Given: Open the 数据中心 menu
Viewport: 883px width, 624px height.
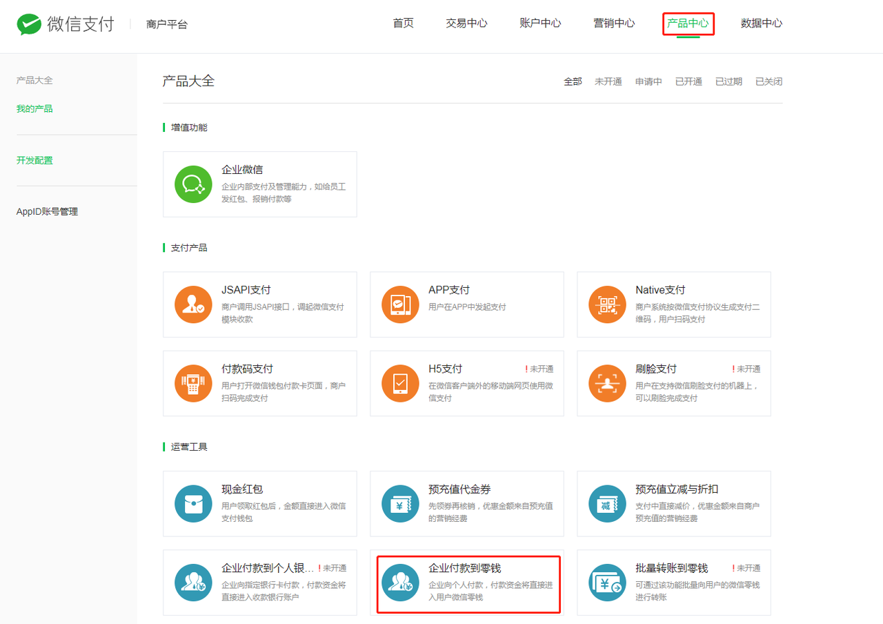Looking at the screenshot, I should click(762, 23).
